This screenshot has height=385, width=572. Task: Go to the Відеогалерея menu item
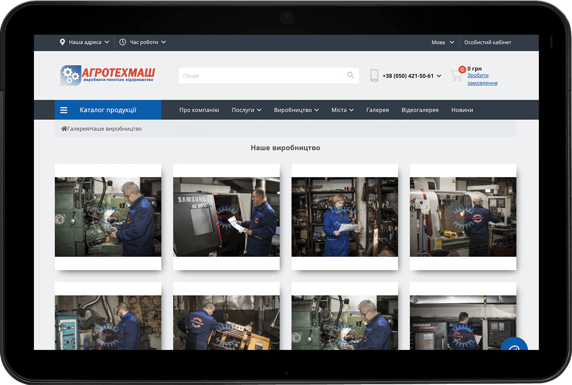point(420,110)
